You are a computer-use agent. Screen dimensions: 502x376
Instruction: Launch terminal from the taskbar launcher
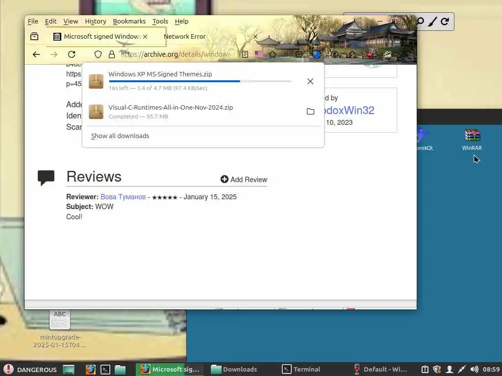pos(105,370)
